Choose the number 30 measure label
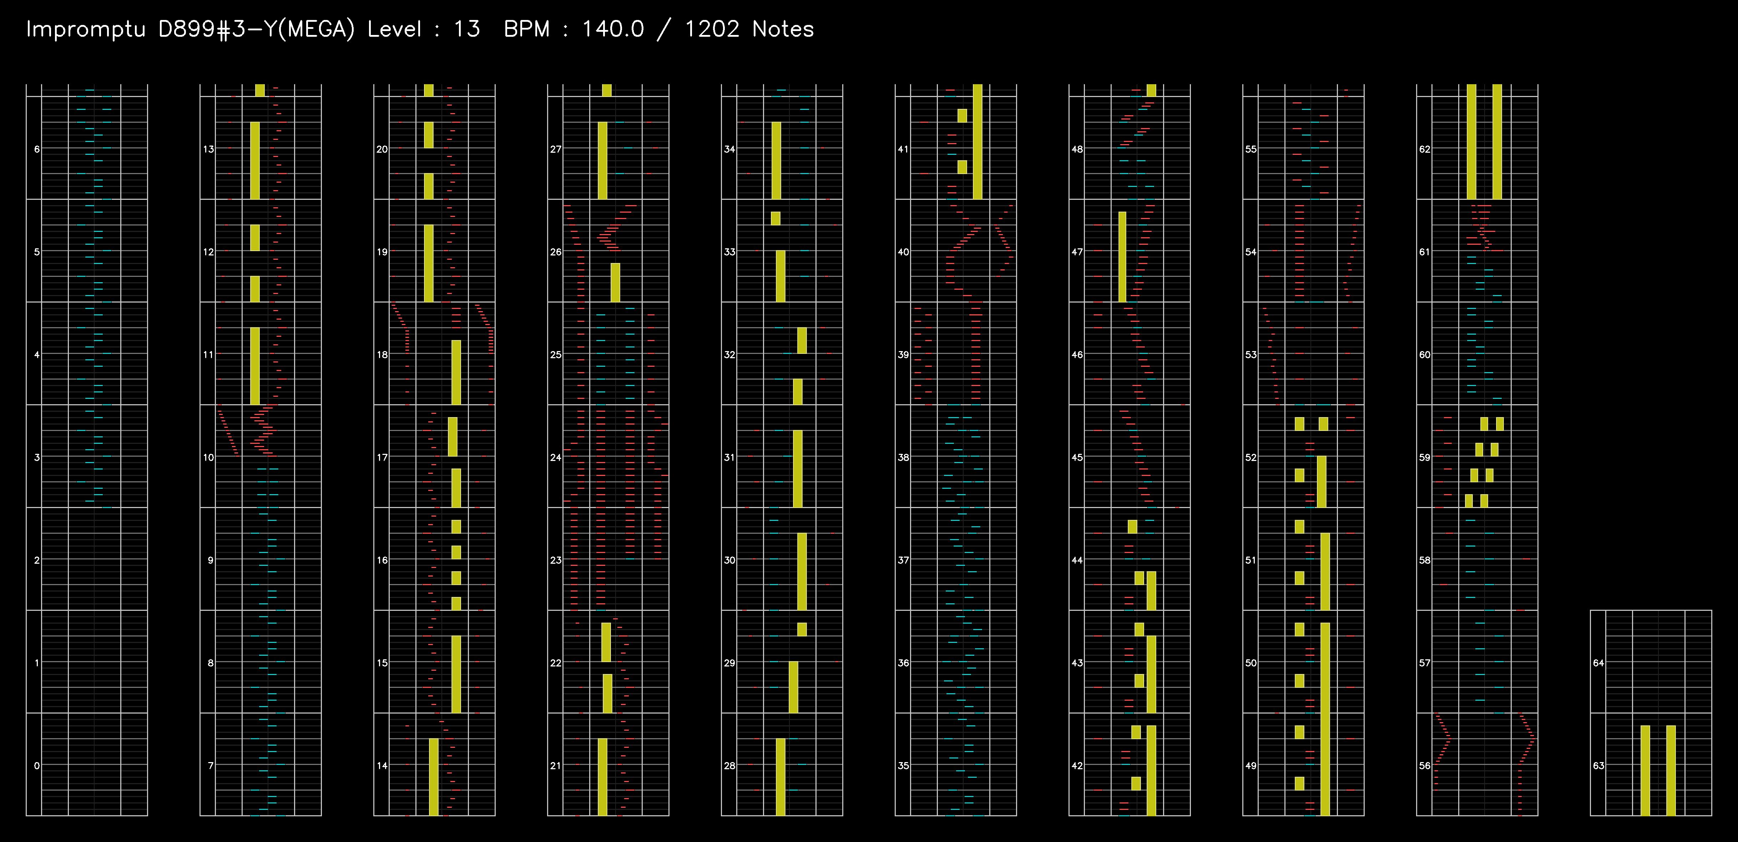Image resolution: width=1738 pixels, height=842 pixels. coord(729,560)
